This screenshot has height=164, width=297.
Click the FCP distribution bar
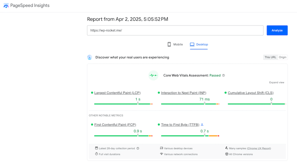pyautogui.click(x=123, y=136)
